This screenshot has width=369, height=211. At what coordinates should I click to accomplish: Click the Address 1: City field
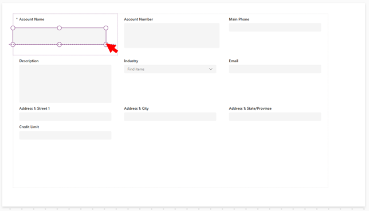click(x=170, y=117)
